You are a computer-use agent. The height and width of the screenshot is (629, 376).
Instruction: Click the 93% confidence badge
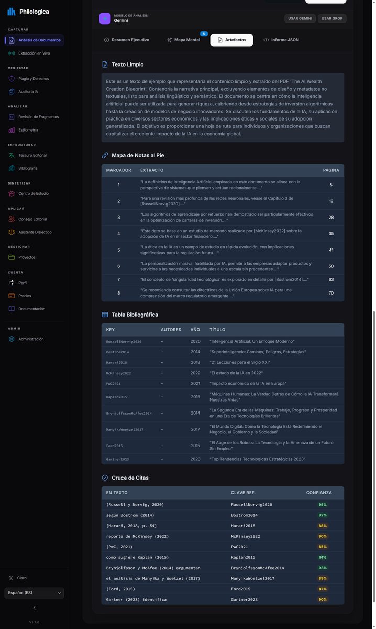(x=323, y=568)
